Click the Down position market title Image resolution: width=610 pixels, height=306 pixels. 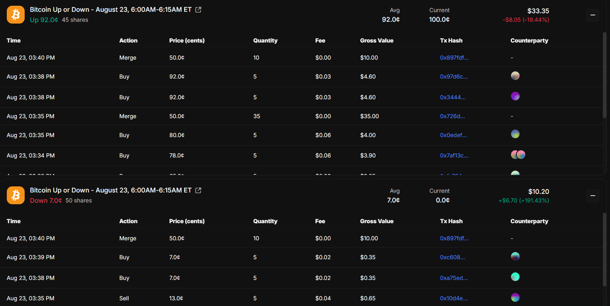coord(111,190)
